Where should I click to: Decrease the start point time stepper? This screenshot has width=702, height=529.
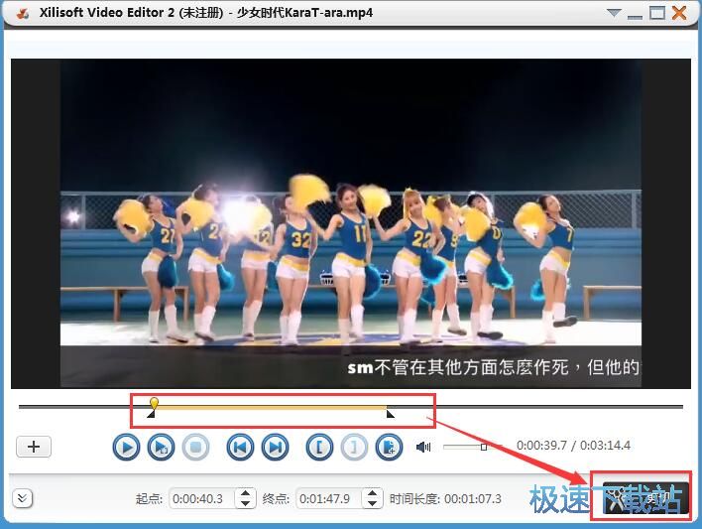tap(245, 503)
